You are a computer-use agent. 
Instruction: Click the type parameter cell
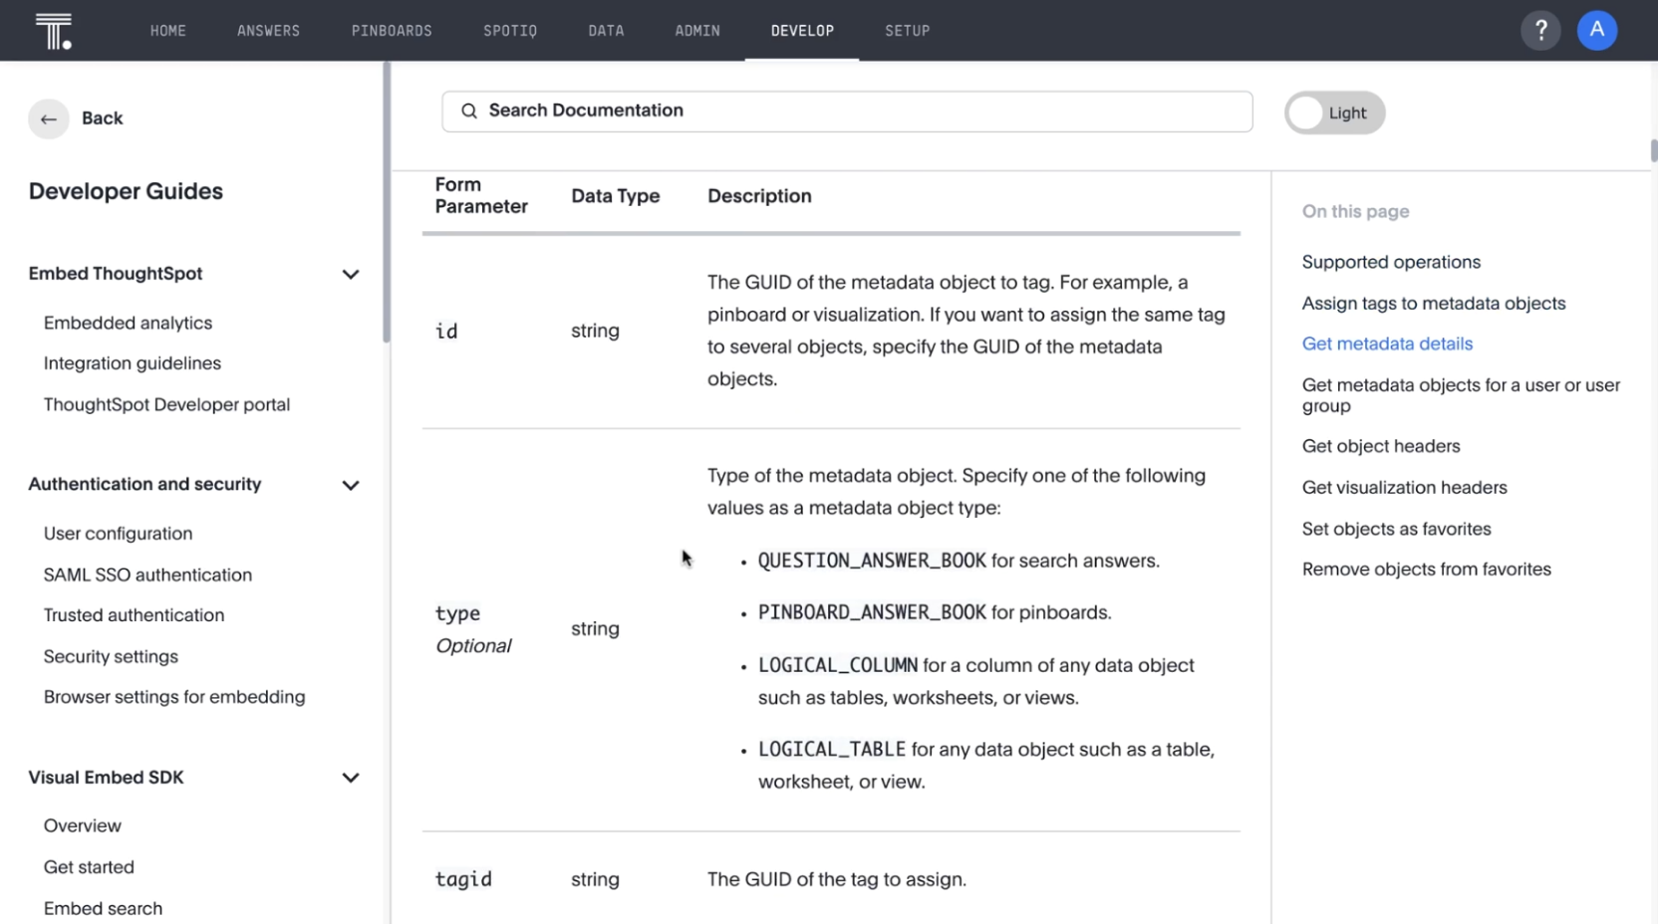pos(457,614)
